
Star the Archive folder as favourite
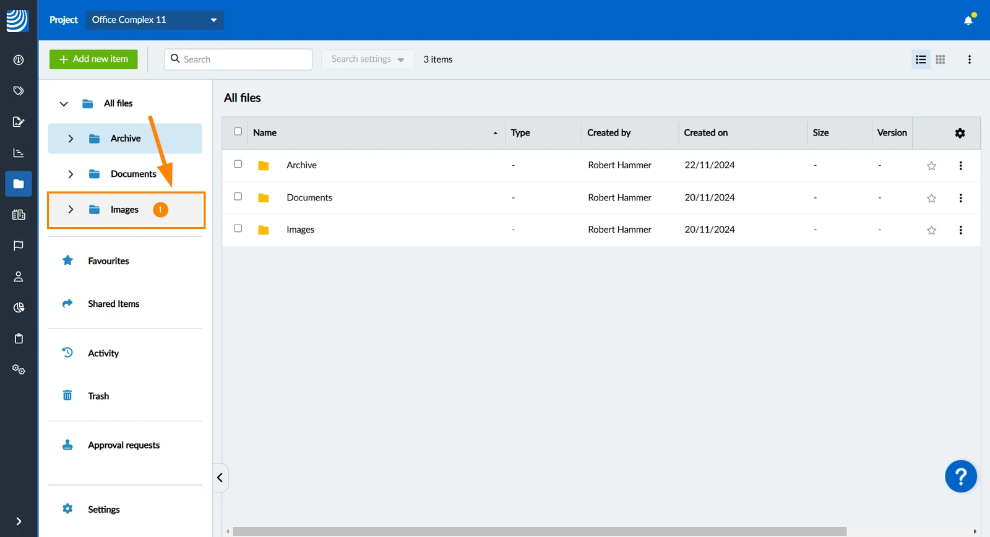click(x=931, y=166)
